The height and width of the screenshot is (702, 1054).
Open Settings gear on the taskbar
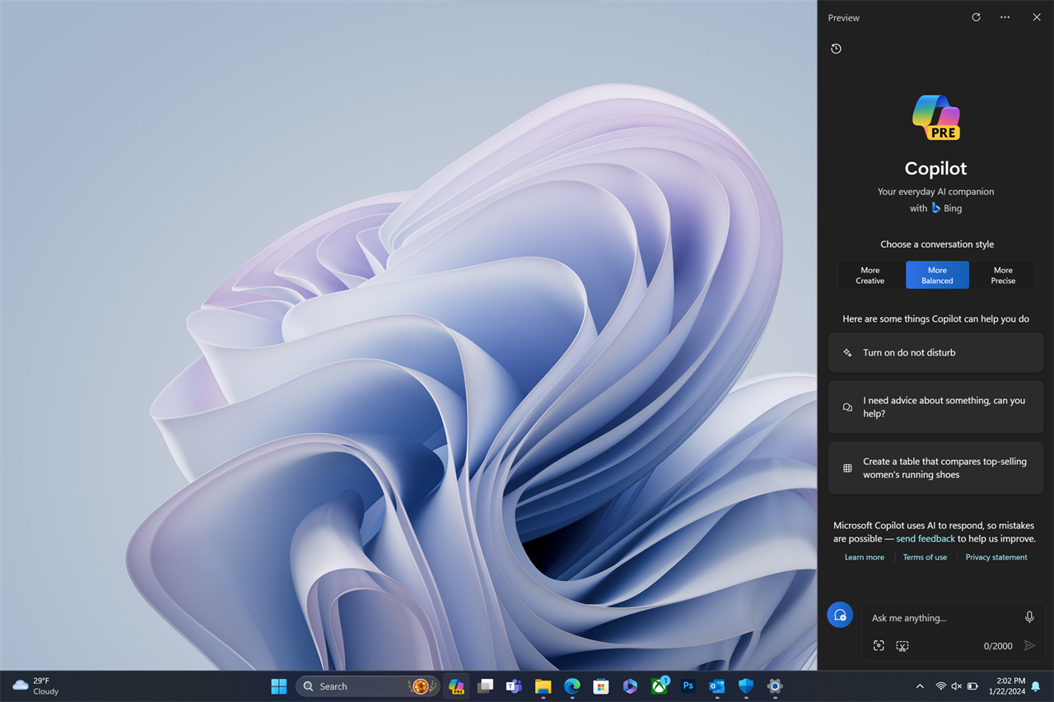click(775, 686)
